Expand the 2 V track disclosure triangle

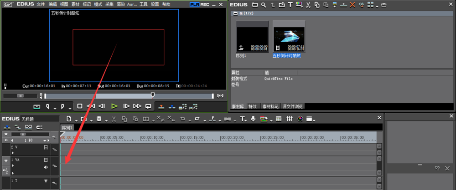pyautogui.click(x=12, y=153)
